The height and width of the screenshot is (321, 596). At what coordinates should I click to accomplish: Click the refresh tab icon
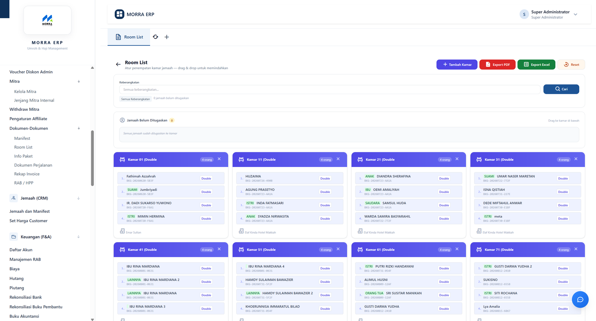pos(155,37)
